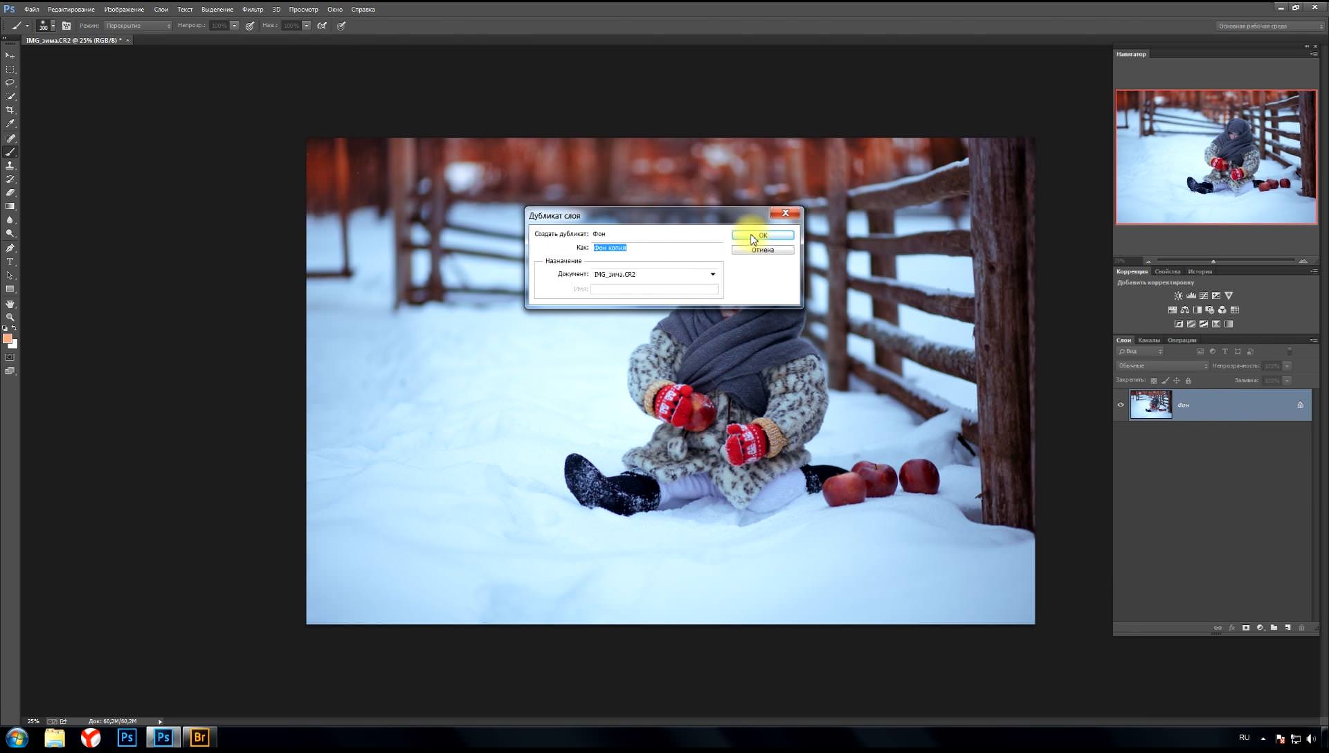The image size is (1329, 753).
Task: Open the layer Непрозрачность dropdown arrow
Action: coord(1287,366)
